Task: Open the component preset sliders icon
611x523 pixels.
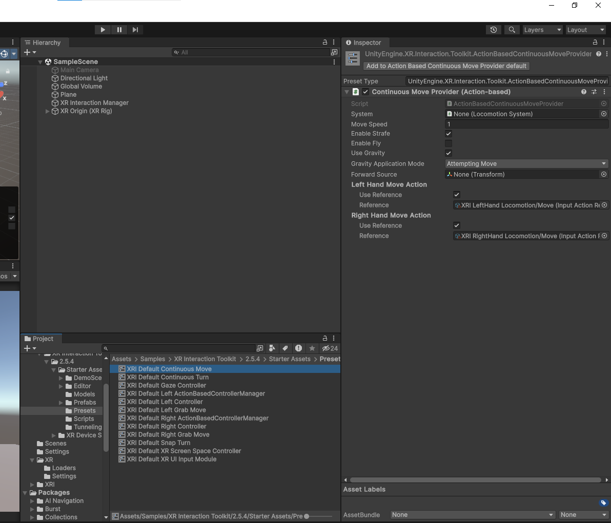Action: click(x=594, y=92)
